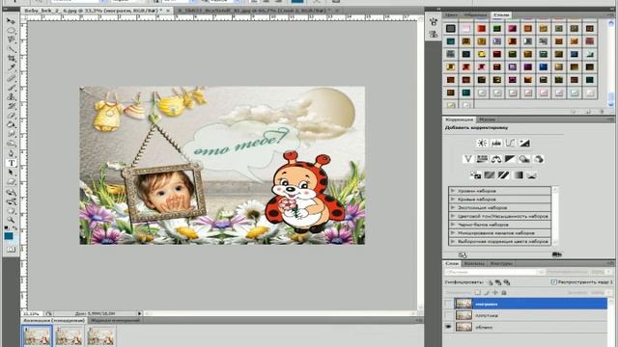
Task: Add a Brightness/Contrast adjustment
Action: pos(482,144)
